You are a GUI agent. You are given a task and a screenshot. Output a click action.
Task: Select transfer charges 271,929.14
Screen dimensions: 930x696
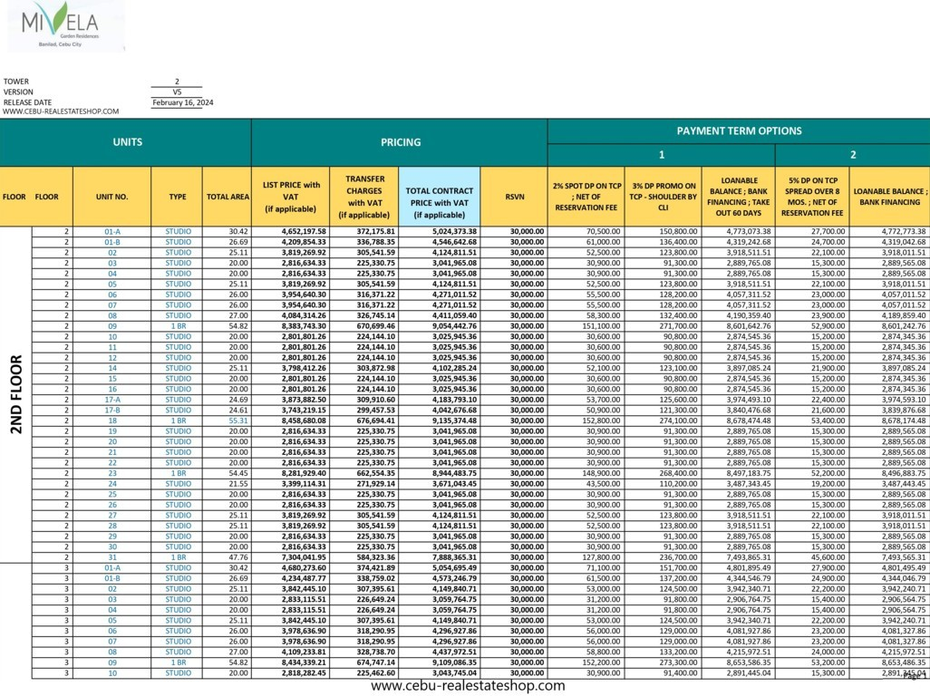pos(375,484)
